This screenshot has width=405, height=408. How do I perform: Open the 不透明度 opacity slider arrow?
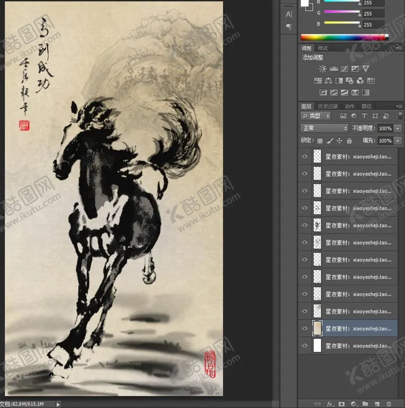[398, 128]
